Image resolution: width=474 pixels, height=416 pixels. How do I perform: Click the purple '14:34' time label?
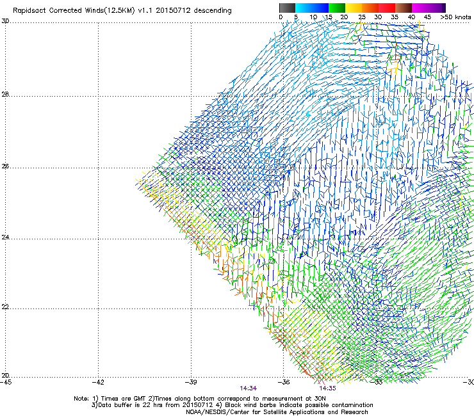pyautogui.click(x=248, y=388)
